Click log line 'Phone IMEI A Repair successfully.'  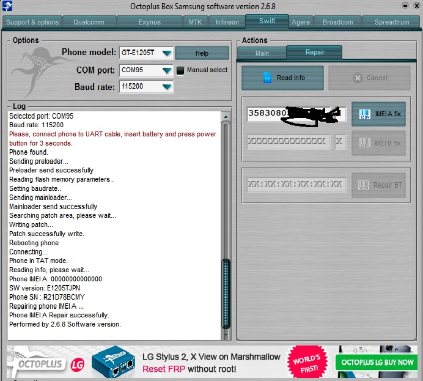pos(59,315)
